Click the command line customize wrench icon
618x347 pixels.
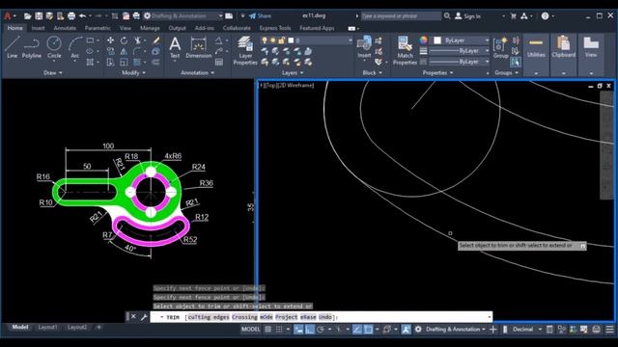pyautogui.click(x=144, y=317)
